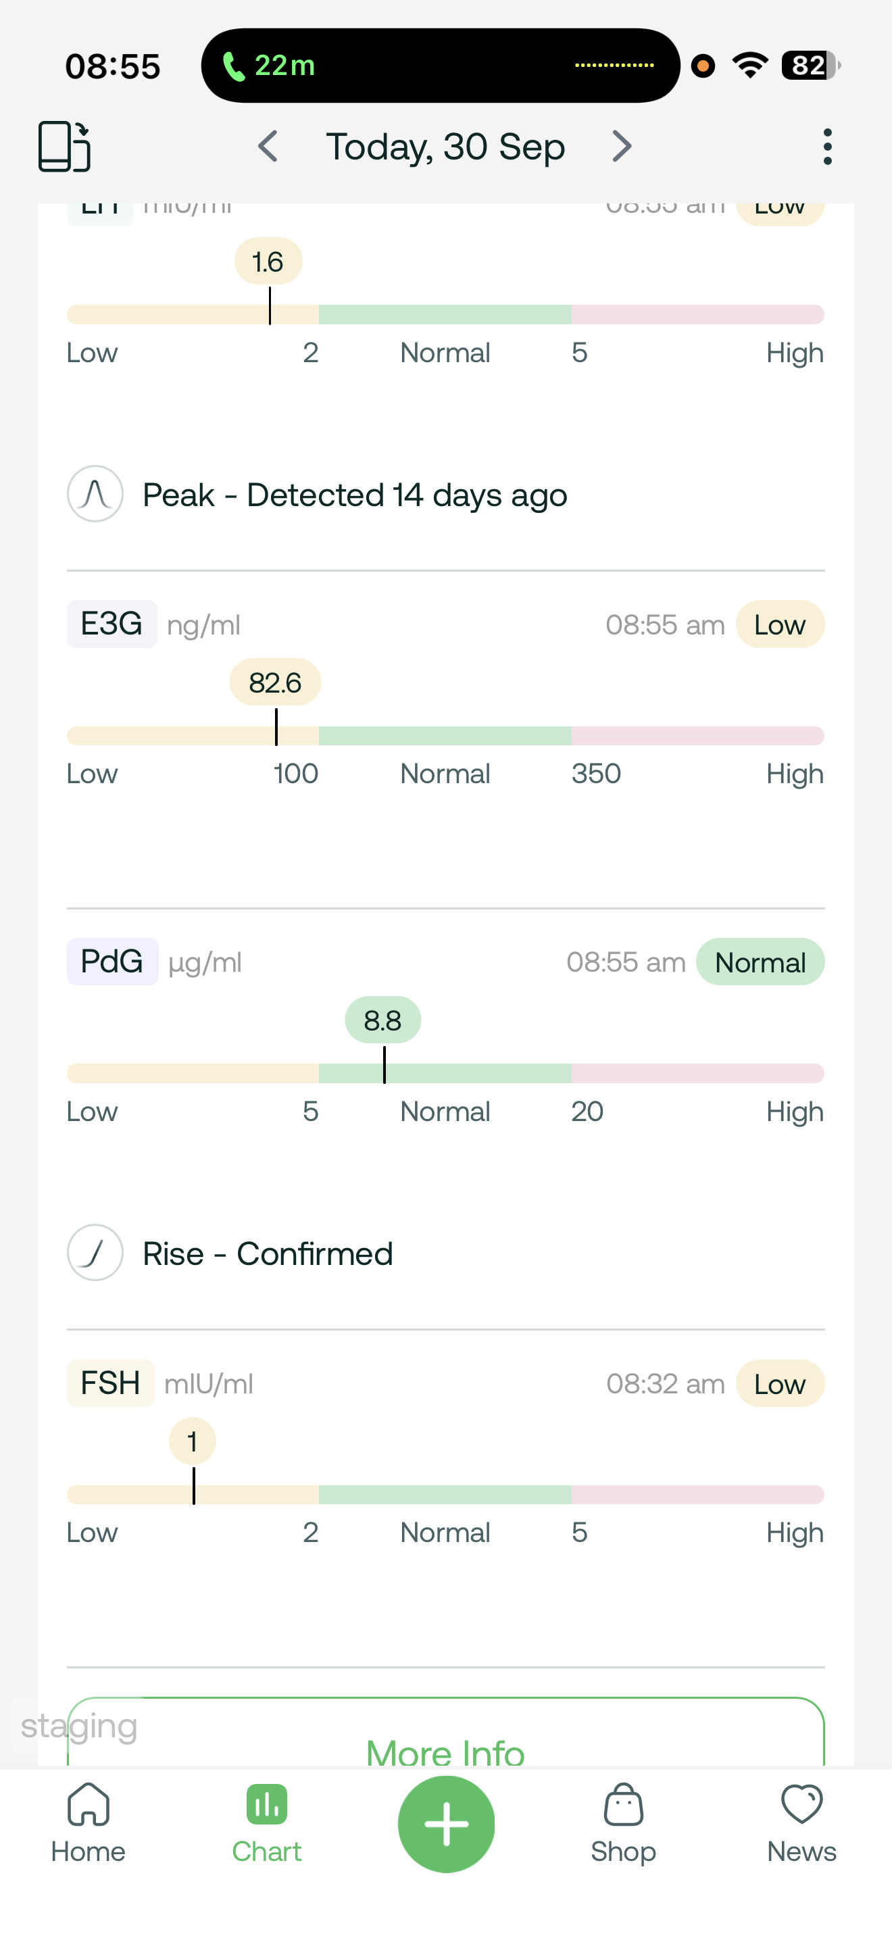This screenshot has width=892, height=1938.
Task: Tap the FSH Low status badge
Action: (779, 1383)
